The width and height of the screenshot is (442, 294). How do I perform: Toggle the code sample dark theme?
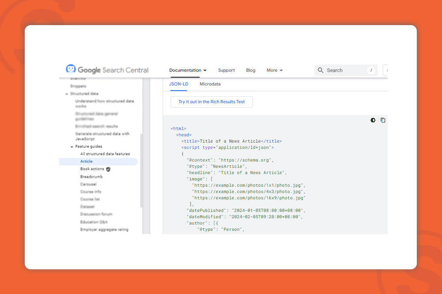(373, 120)
